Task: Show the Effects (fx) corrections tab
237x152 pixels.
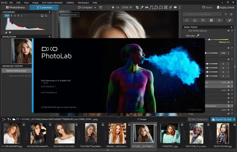Action: [220, 20]
